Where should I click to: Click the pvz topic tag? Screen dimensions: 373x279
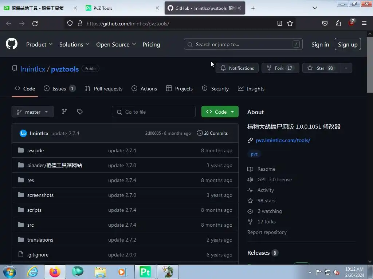coord(254,154)
